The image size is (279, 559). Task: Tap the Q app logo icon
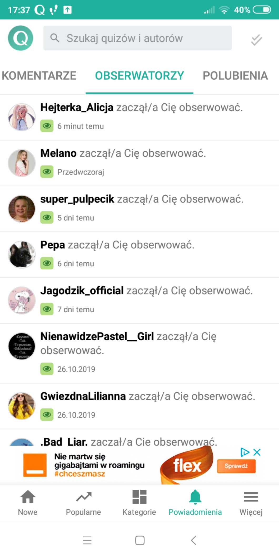click(21, 38)
